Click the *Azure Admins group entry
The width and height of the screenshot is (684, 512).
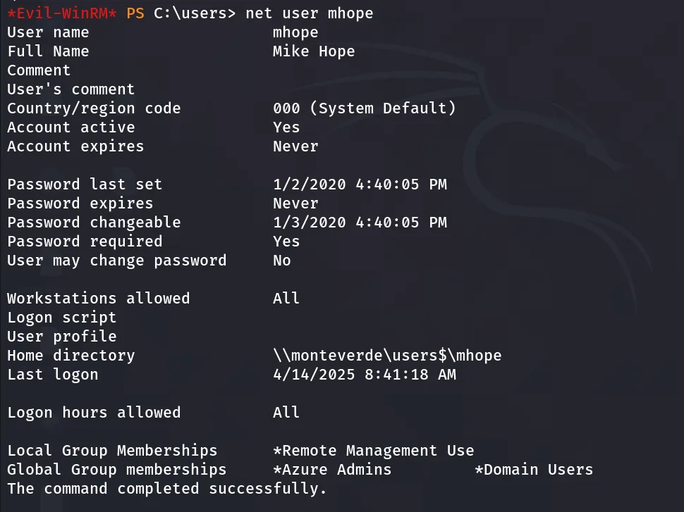332,470
